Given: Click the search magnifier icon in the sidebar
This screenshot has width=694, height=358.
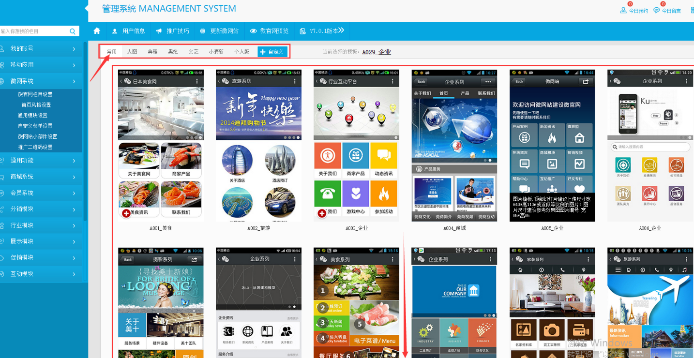Looking at the screenshot, I should click(x=73, y=31).
